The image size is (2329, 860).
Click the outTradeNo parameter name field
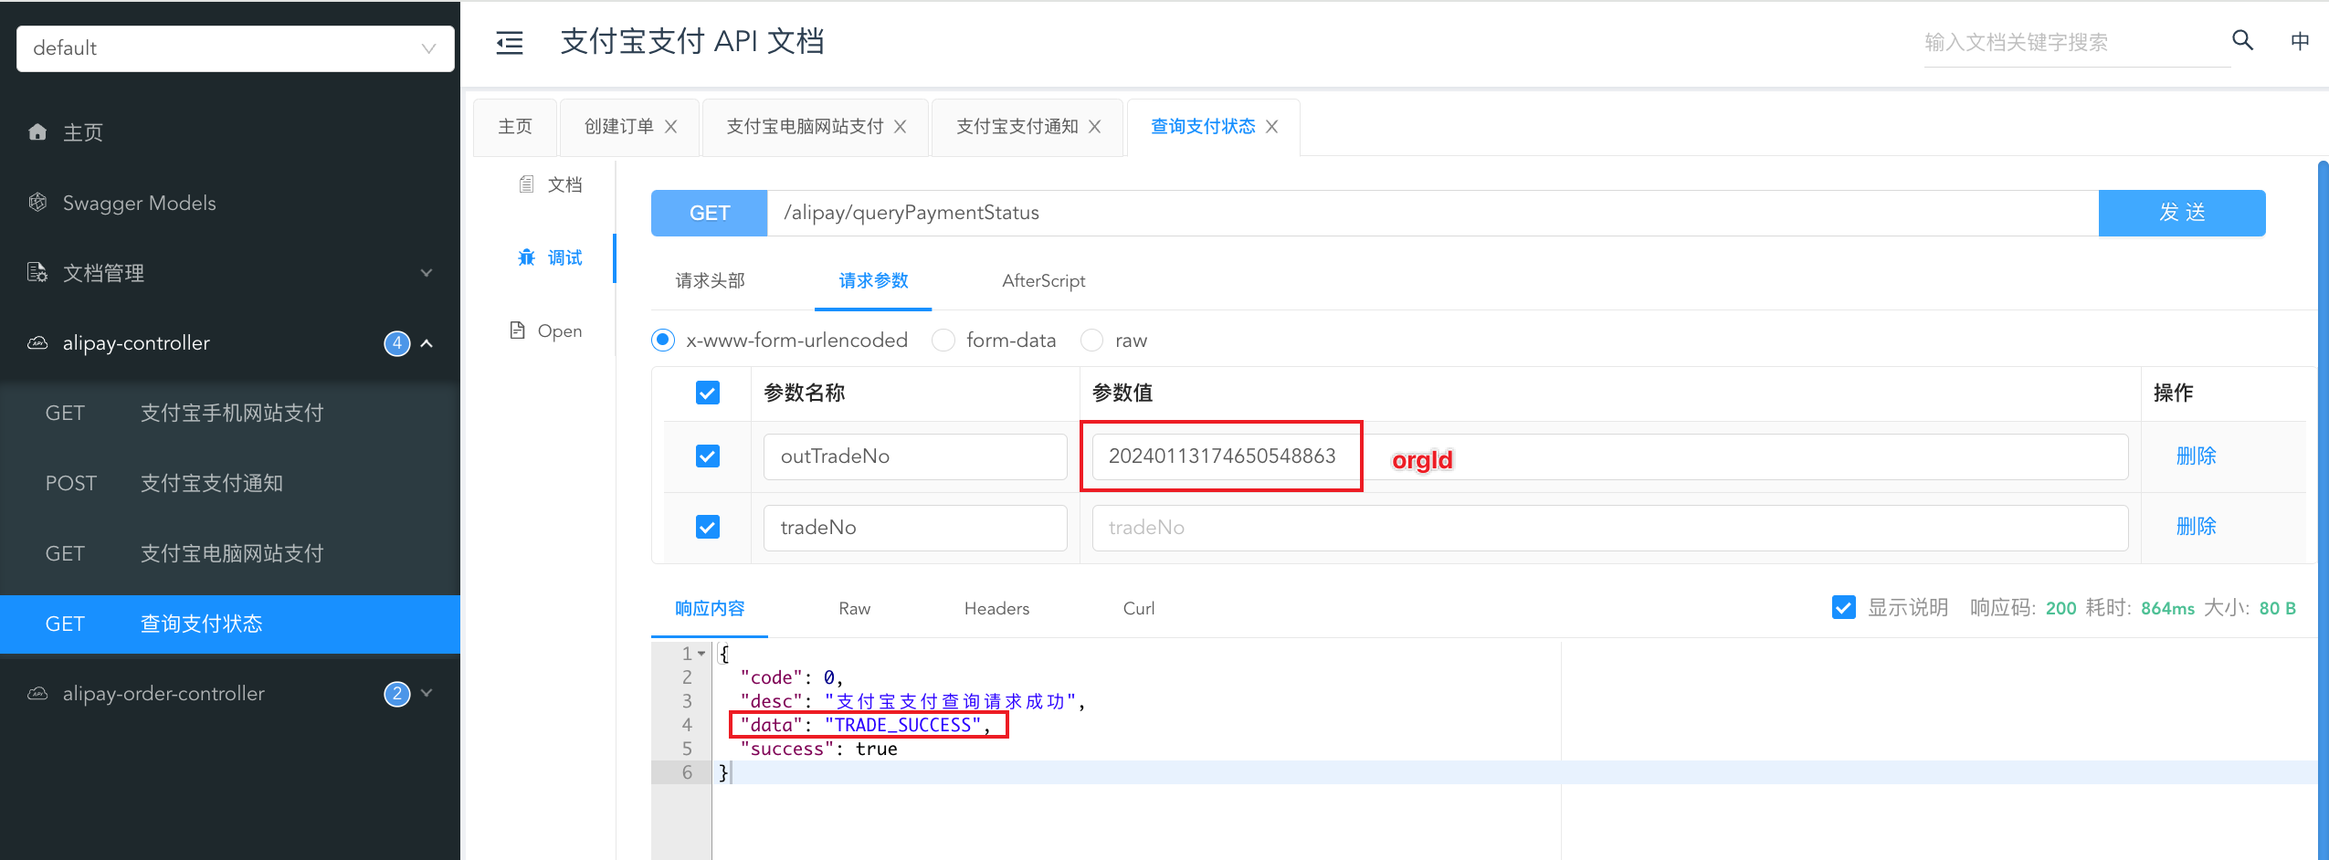click(x=915, y=456)
